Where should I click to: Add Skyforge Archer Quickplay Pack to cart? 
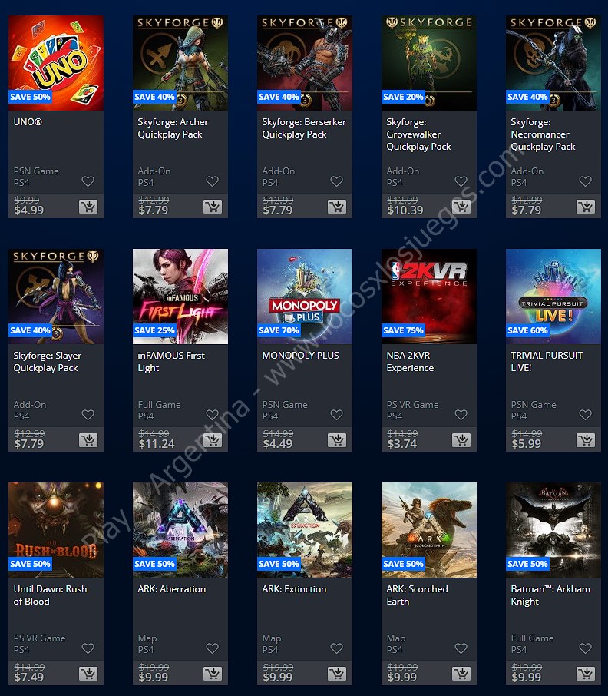click(213, 207)
